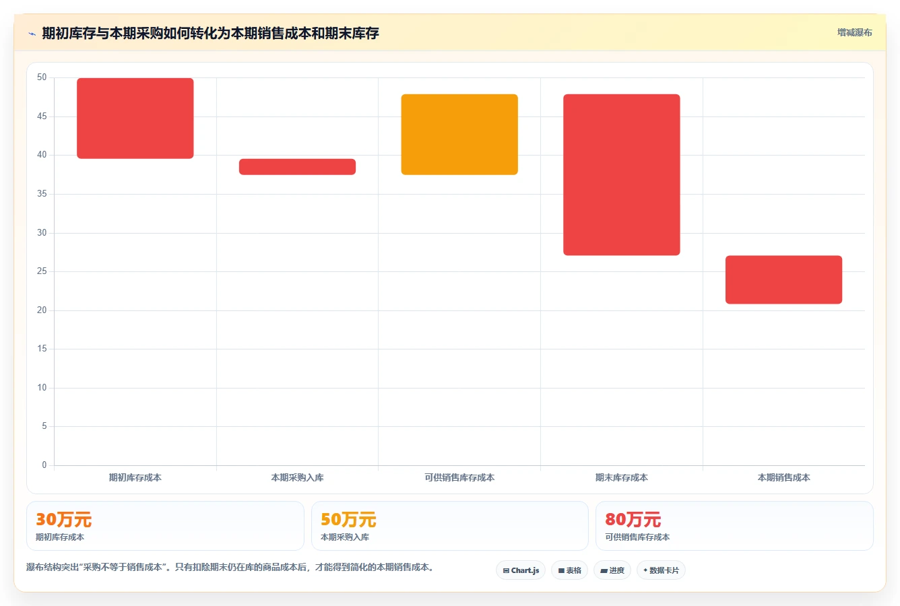Click the 表格 tag pill
The width and height of the screenshot is (900, 606).
click(569, 570)
